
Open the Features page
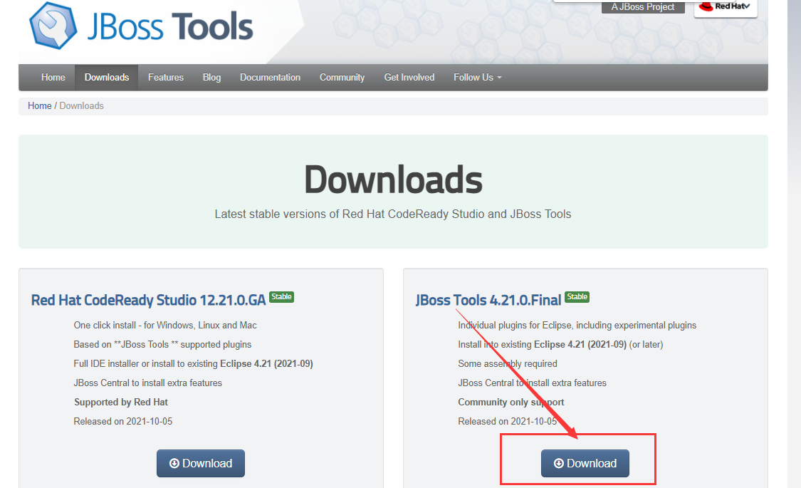165,77
